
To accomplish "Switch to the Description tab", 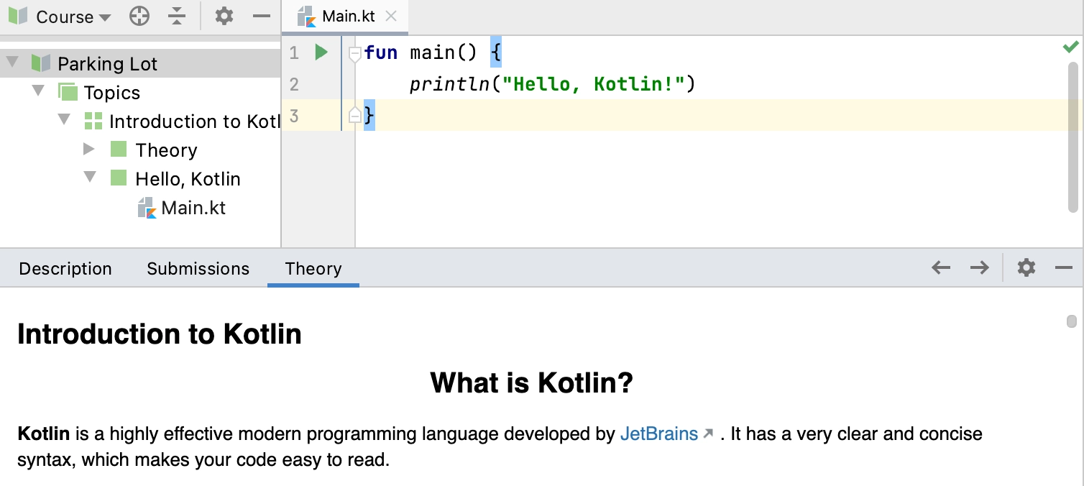I will point(65,269).
